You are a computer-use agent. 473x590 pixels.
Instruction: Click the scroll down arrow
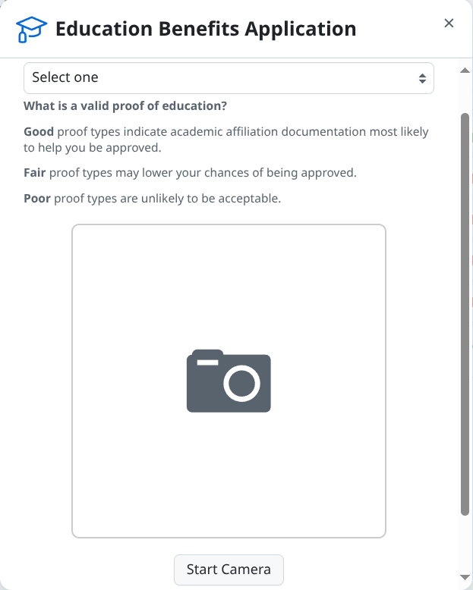point(465,578)
